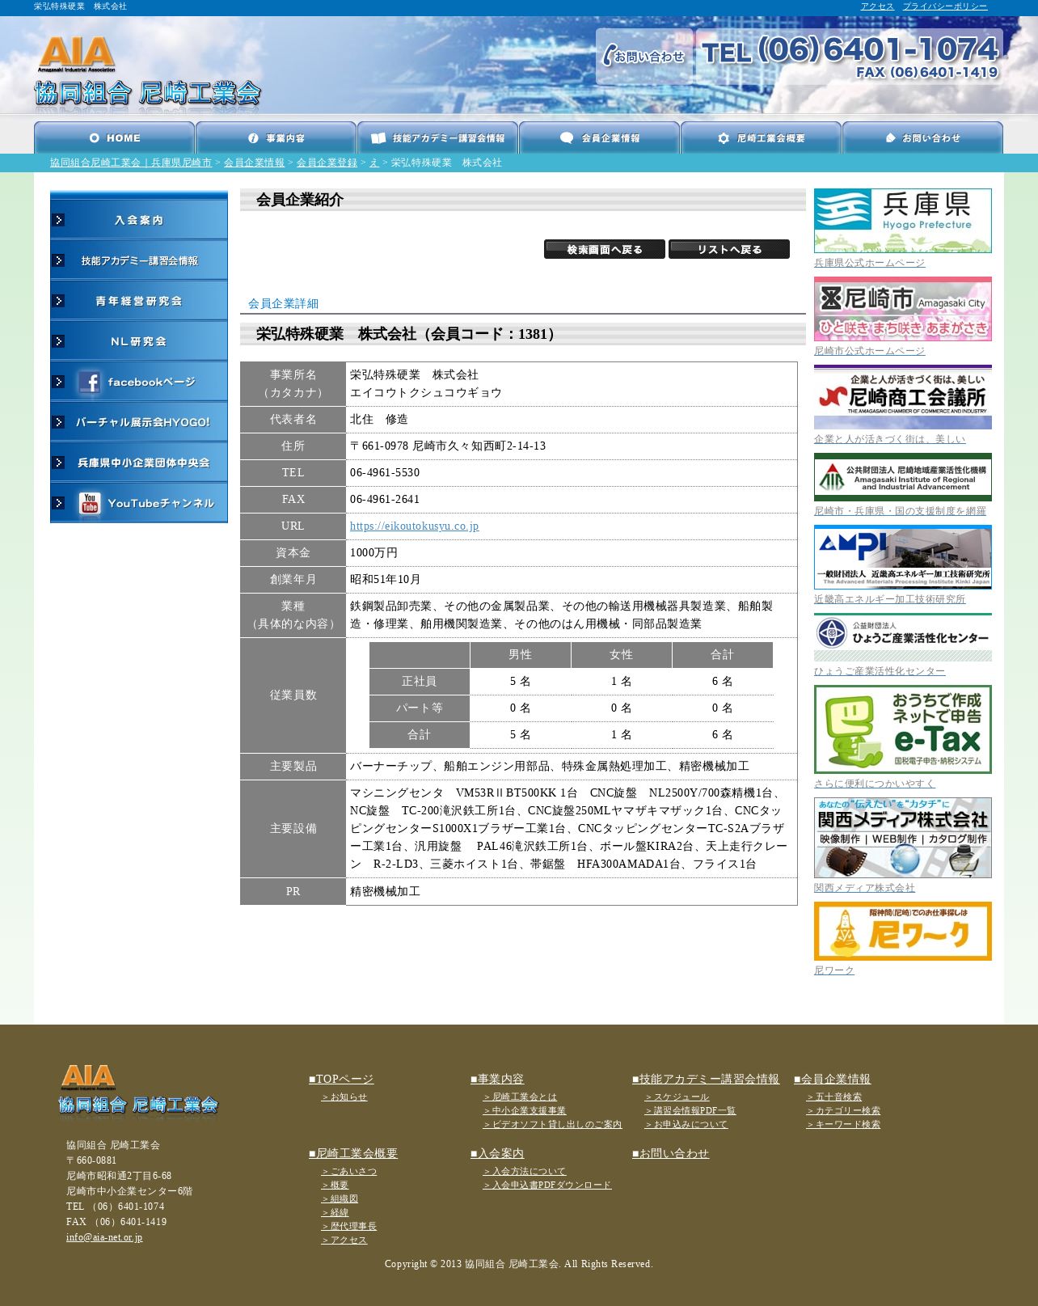Viewport: 1038px width, 1306px height.
Task: Click the e-Tax banner image
Action: tap(903, 729)
